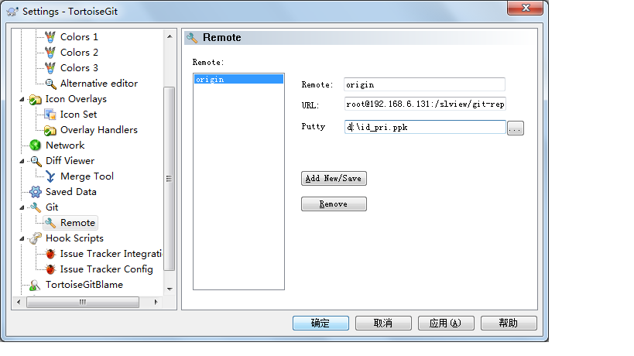Click the tree horizontal scrollbar thumb
Viewport: 634px width, 356px height.
click(x=83, y=303)
